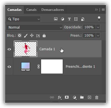This screenshot has height=108, width=111.
Task: Switch to the Canais tab
Action: point(31,10)
